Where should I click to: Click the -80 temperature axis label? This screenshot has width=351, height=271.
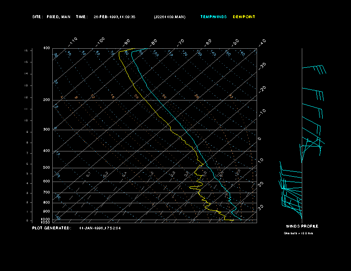[154, 43]
